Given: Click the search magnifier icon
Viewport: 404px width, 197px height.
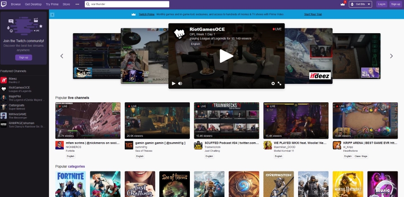Looking at the screenshot, I should (88, 4).
